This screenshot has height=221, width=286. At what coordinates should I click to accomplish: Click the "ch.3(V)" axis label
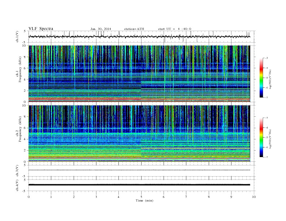[x=17, y=170]
